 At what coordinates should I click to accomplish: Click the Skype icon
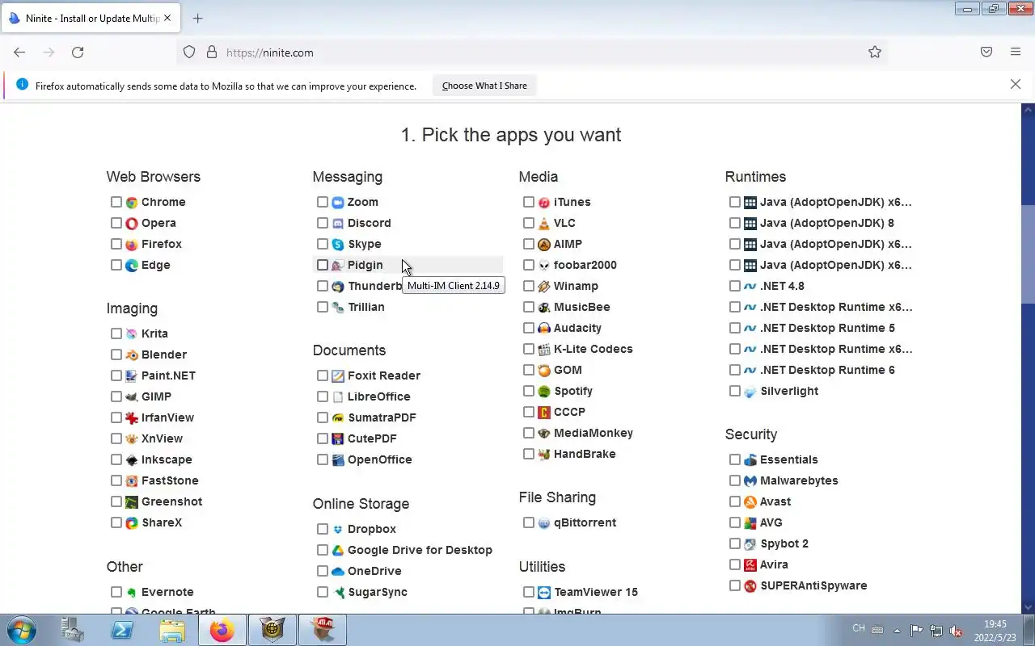coord(338,244)
